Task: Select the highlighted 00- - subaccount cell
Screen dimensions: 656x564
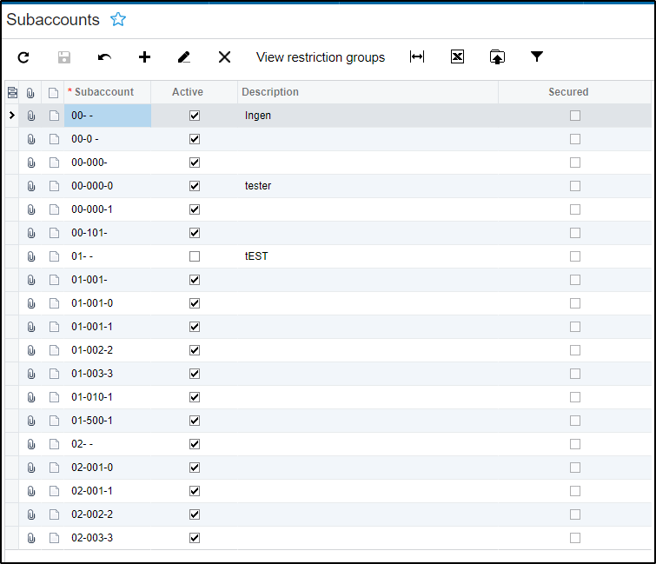Action: [x=108, y=116]
